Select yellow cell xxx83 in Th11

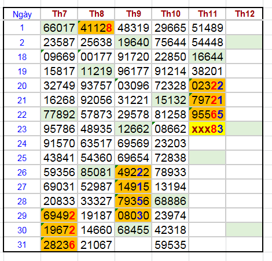point(207,129)
